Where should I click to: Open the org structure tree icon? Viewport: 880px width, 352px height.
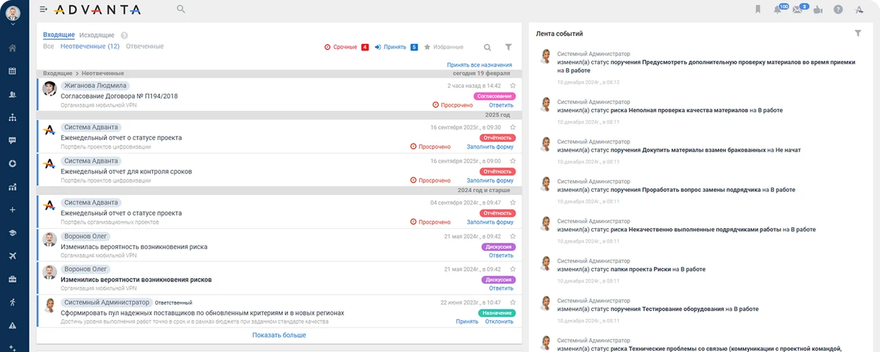(12, 117)
